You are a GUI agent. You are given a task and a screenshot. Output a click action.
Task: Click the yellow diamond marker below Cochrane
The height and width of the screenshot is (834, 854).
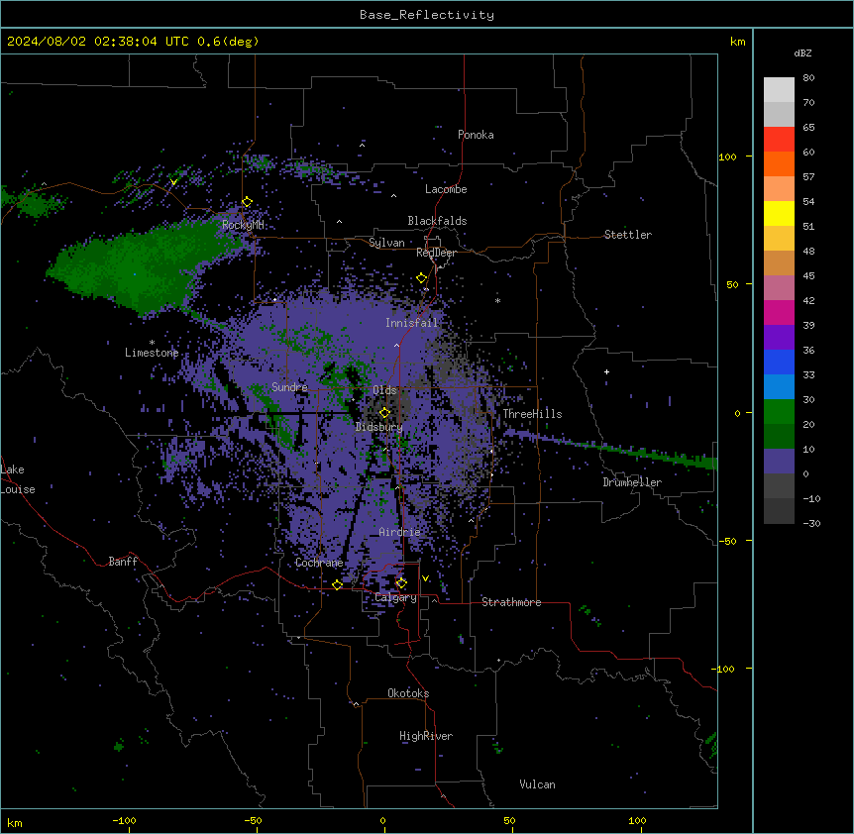click(x=337, y=584)
